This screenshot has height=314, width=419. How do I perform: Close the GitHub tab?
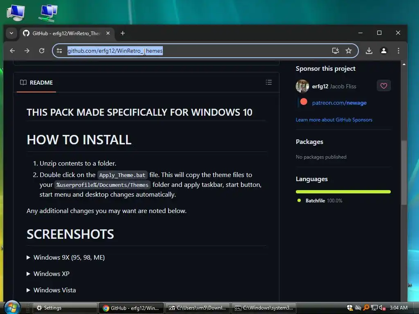pyautogui.click(x=108, y=34)
